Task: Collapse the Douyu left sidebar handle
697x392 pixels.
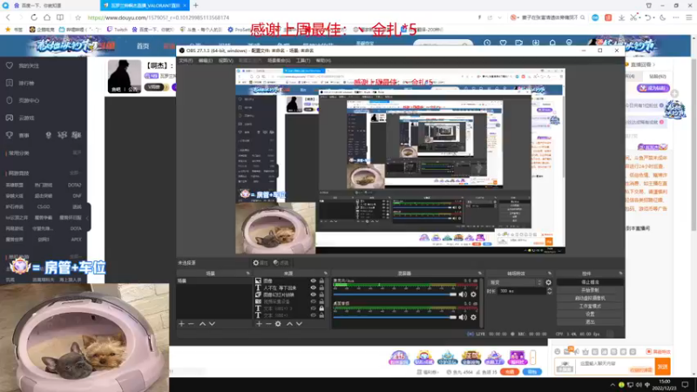Action: pos(89,218)
